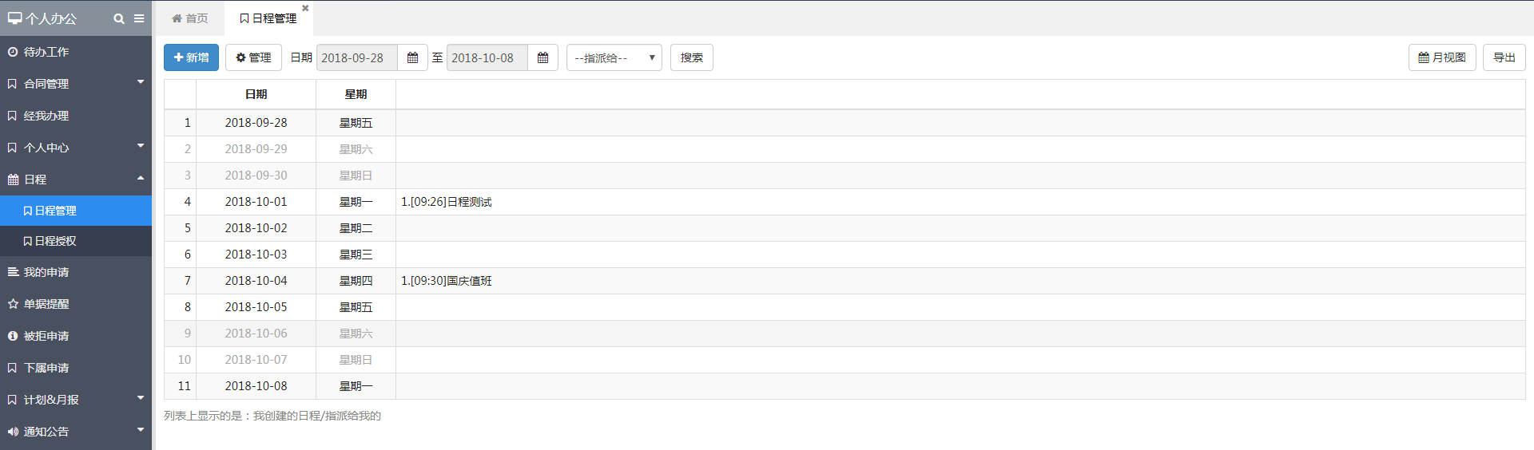Collapse the 日程 sidebar menu
Viewport: 1534px width, 450px height.
pyautogui.click(x=76, y=180)
